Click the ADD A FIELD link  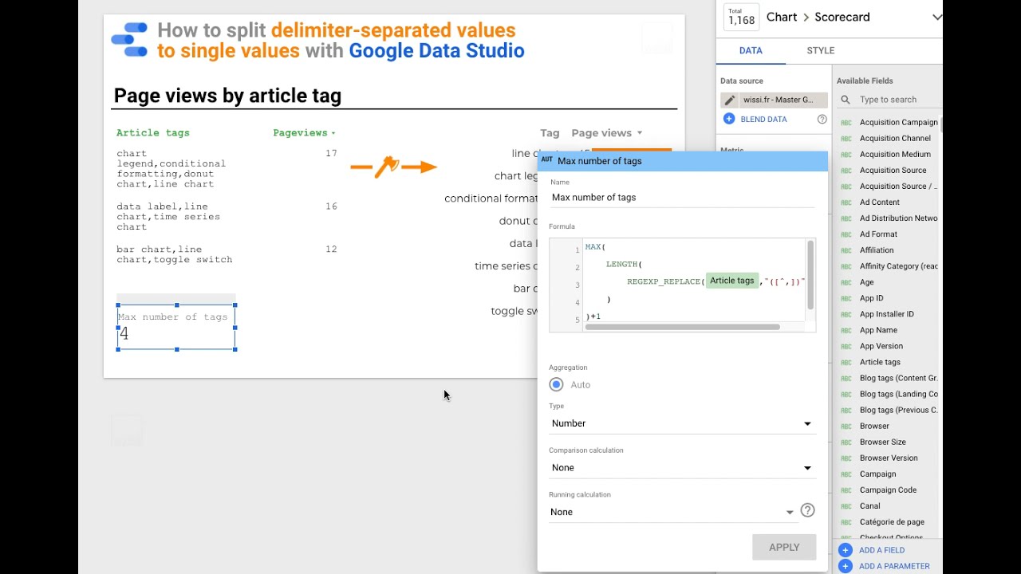881,550
